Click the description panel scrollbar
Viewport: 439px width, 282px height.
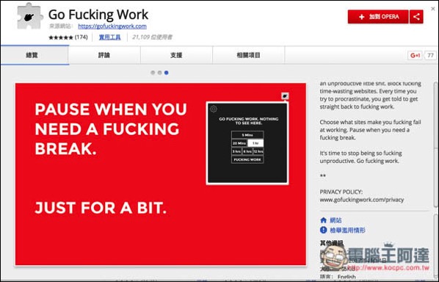click(436, 145)
